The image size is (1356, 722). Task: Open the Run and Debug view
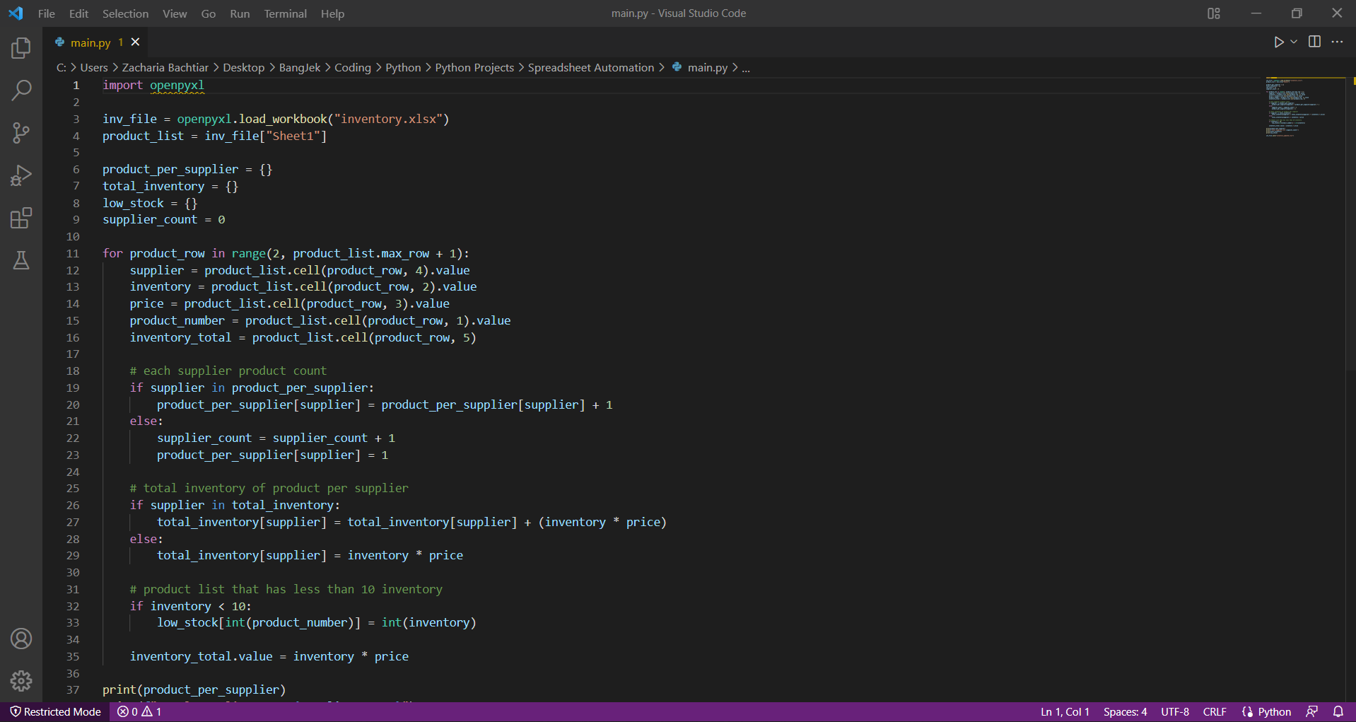21,175
